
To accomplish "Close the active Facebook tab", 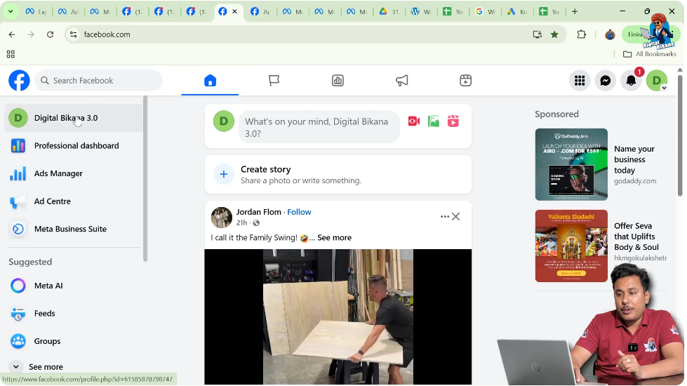I will click(x=235, y=12).
